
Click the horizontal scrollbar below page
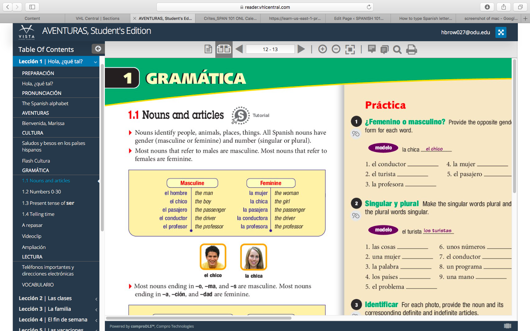pyautogui.click(x=198, y=318)
